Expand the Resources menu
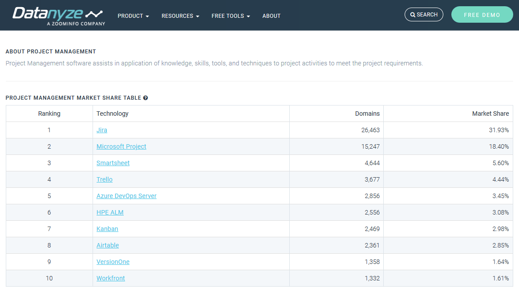 (x=180, y=16)
